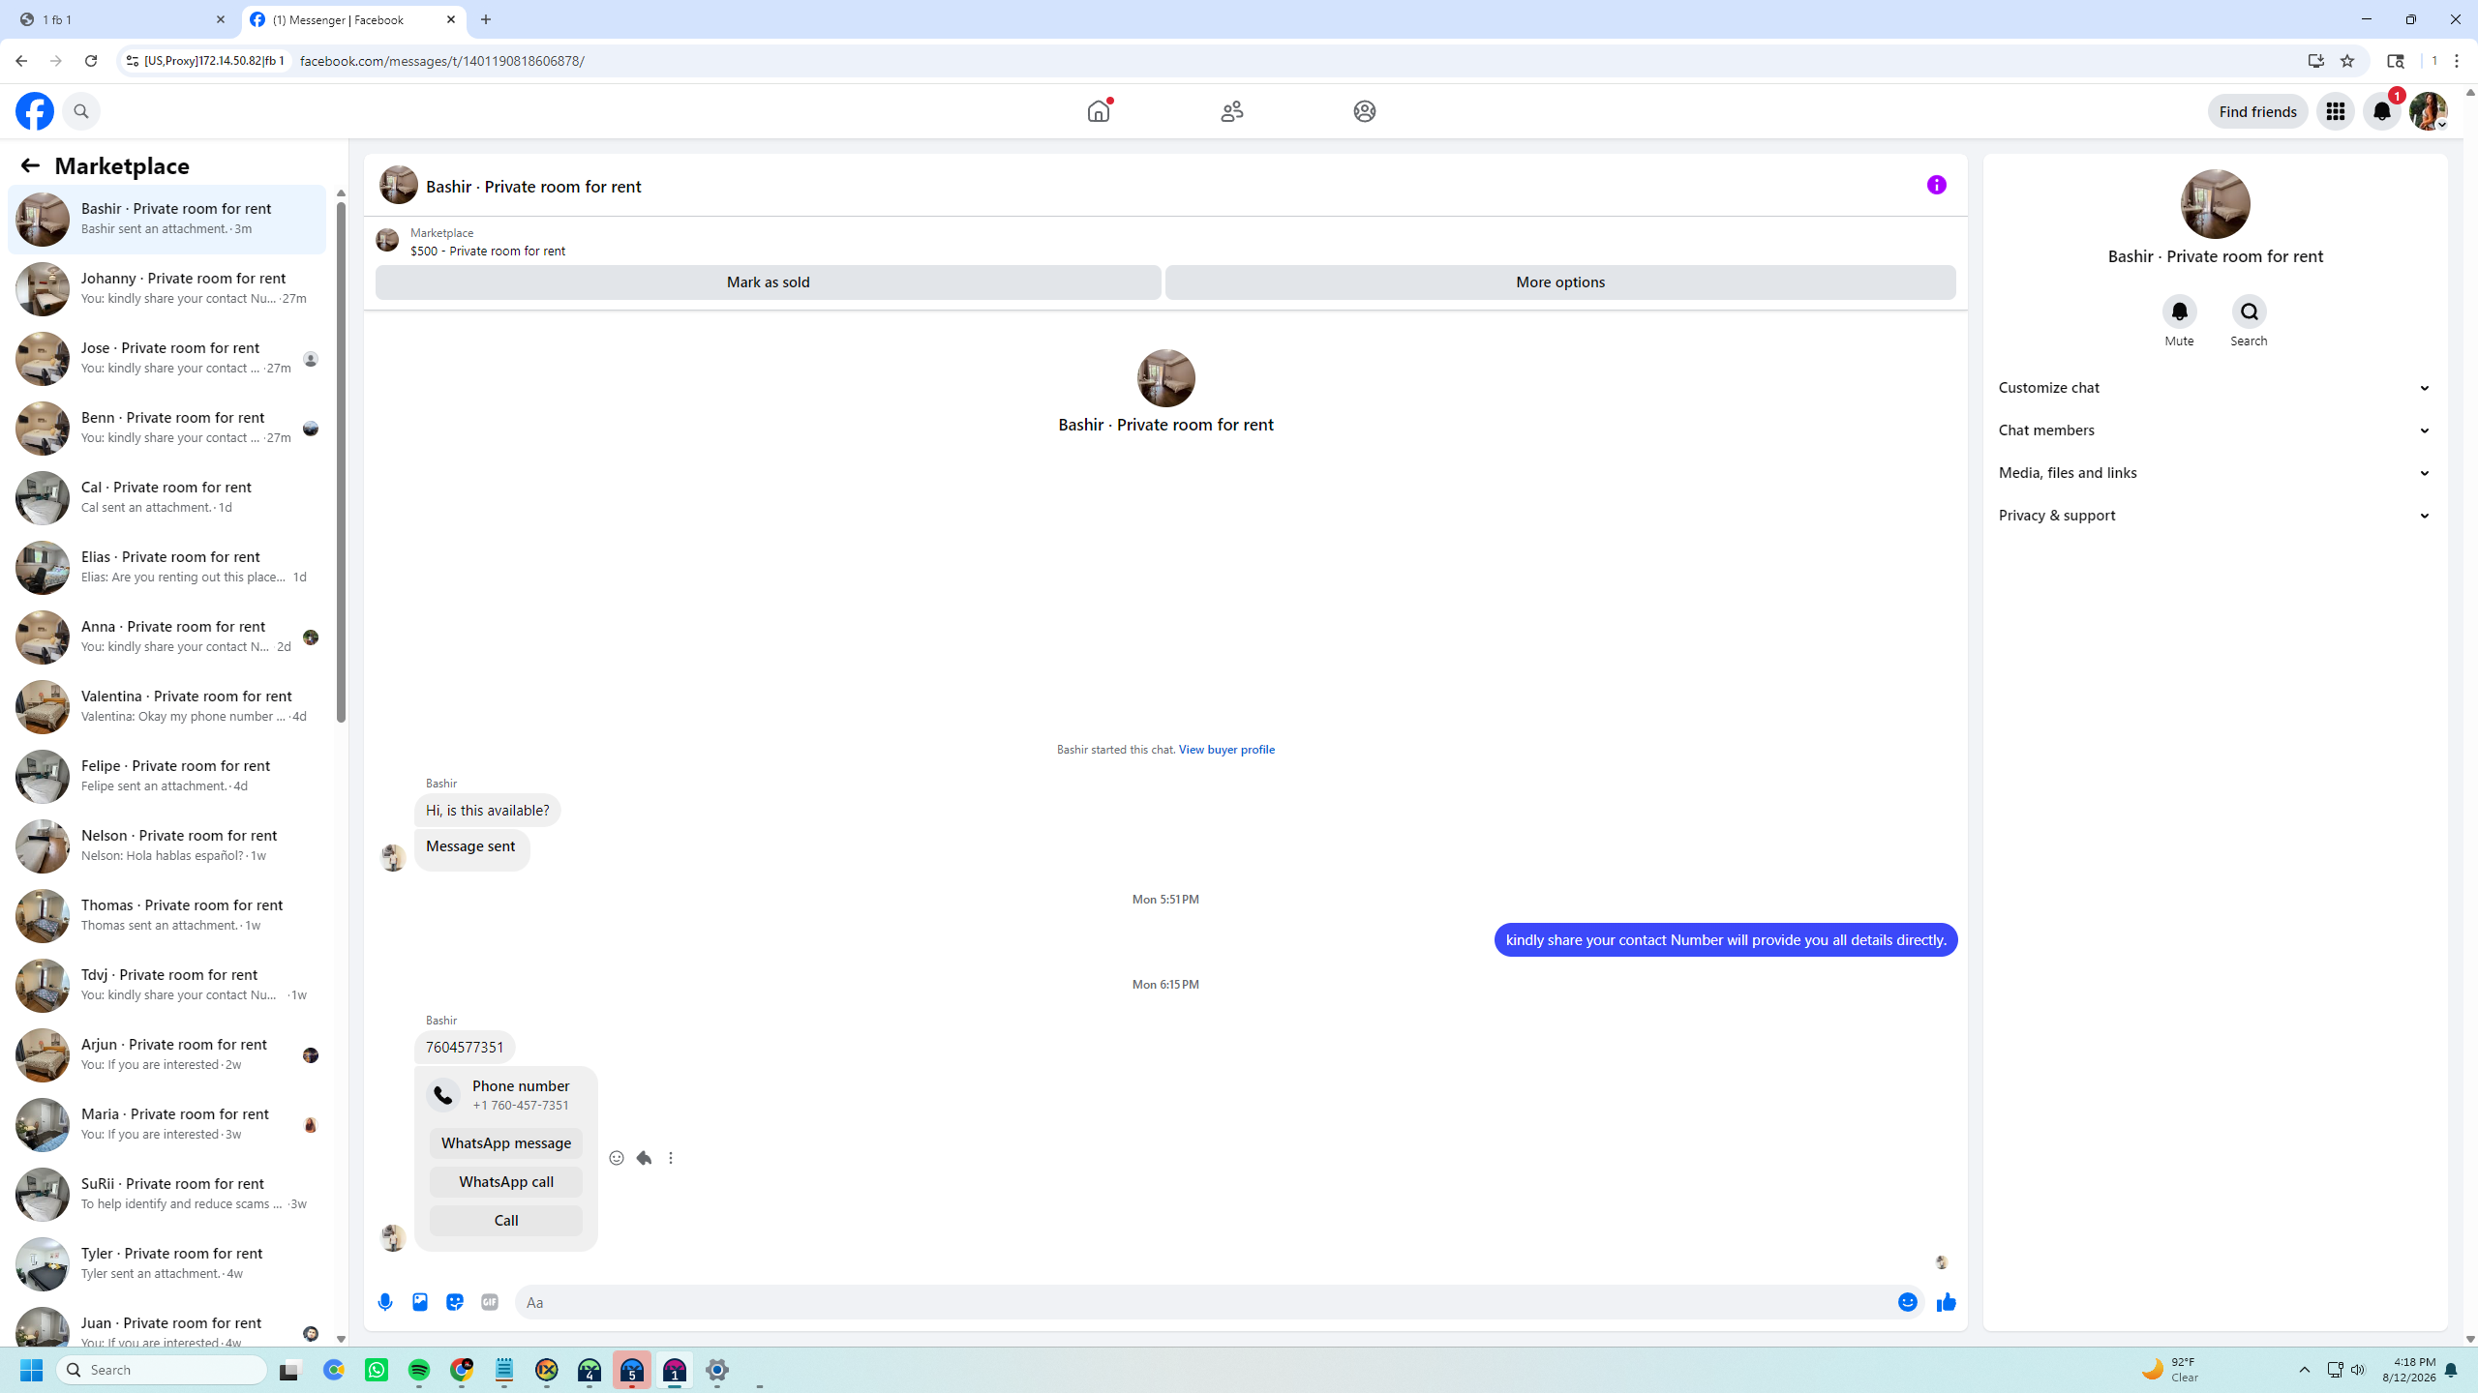2478x1393 pixels.
Task: Open Elias Private room for rent chat
Action: click(x=166, y=568)
